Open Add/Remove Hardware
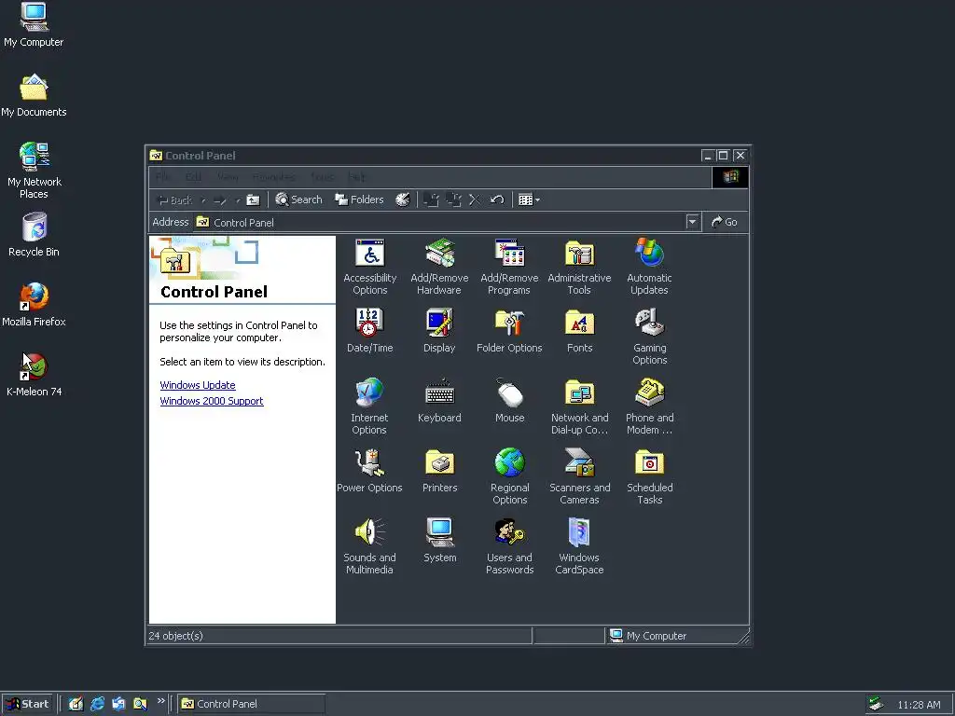This screenshot has width=955, height=716. (x=439, y=267)
